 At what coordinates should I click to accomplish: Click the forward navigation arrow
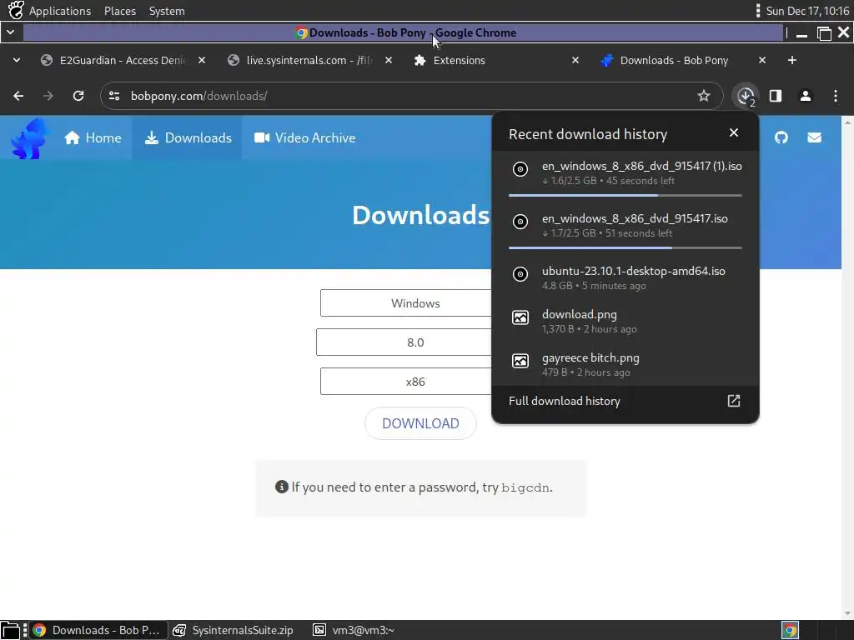click(x=48, y=97)
